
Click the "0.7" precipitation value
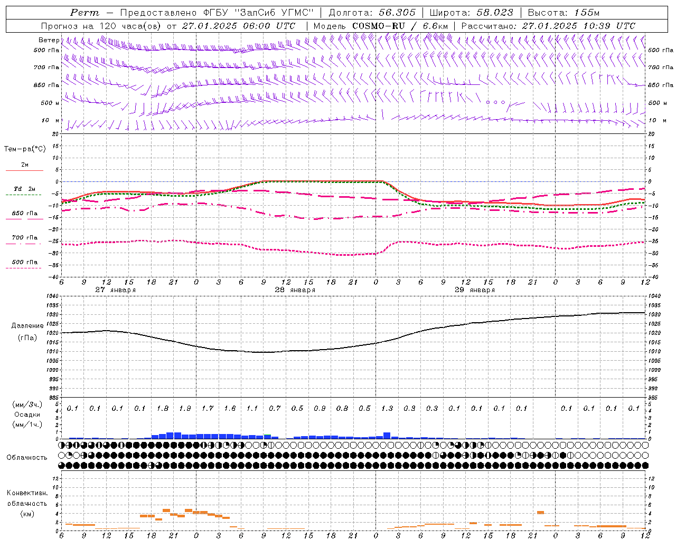275,408
